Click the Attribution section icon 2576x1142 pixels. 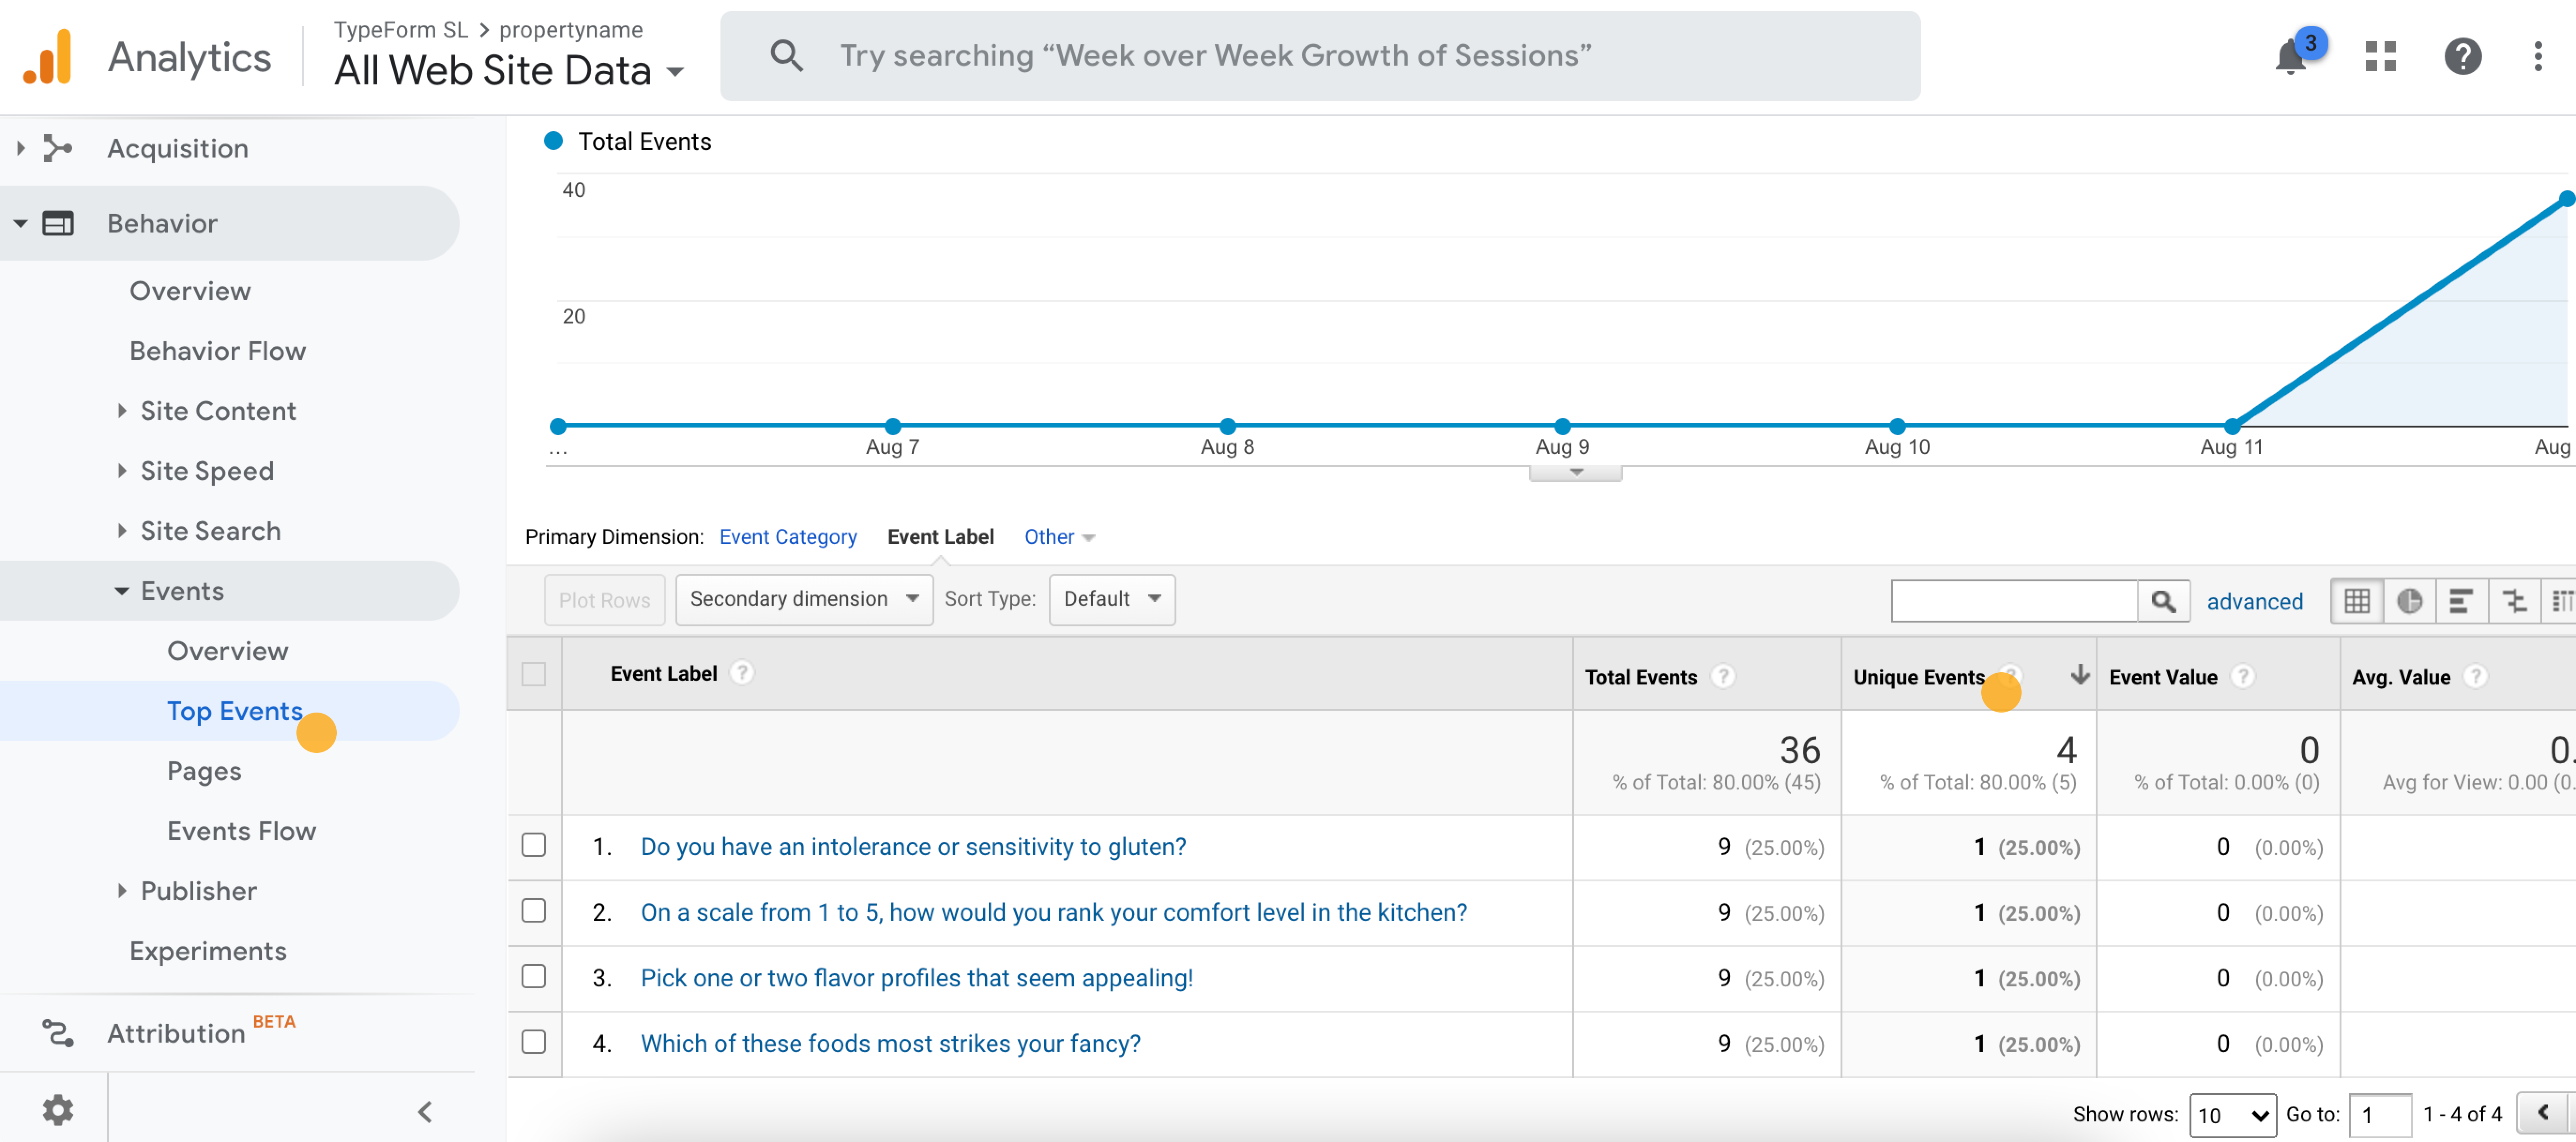point(58,1032)
